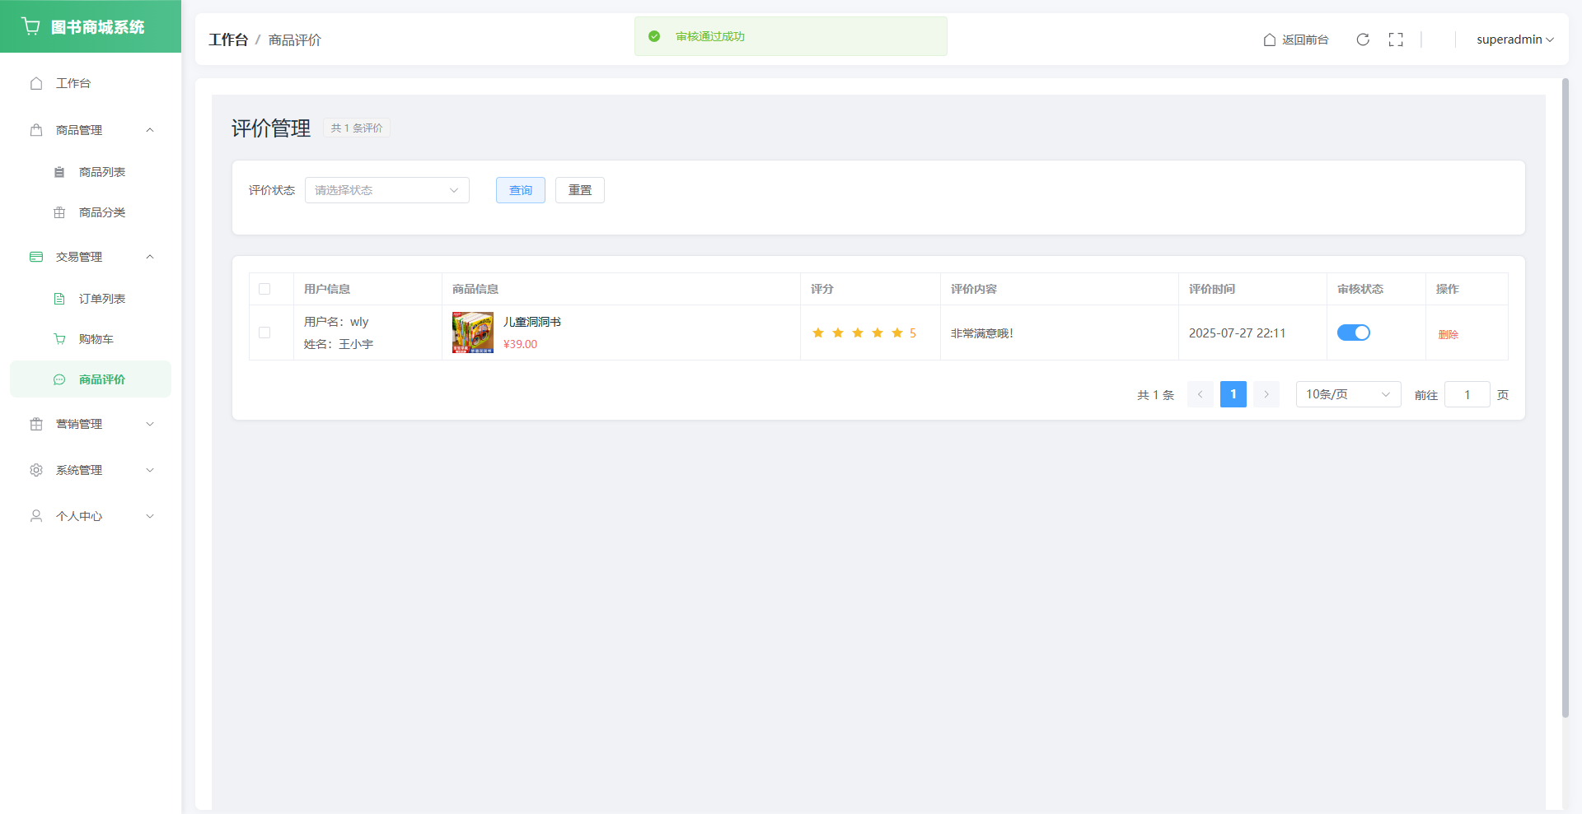This screenshot has width=1582, height=814.
Task: Click the 购物车 cart icon in sidebar
Action: tap(59, 339)
